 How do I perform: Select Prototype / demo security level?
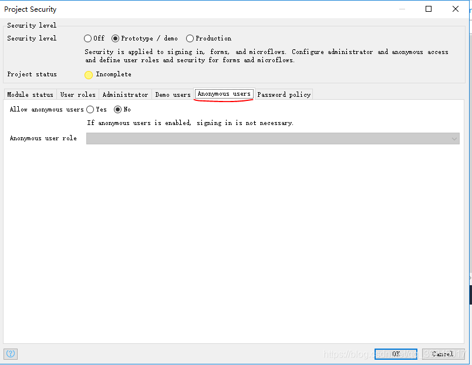pyautogui.click(x=115, y=39)
